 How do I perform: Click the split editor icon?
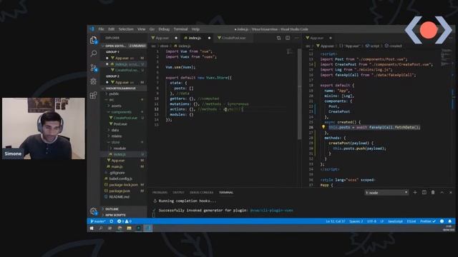point(288,38)
